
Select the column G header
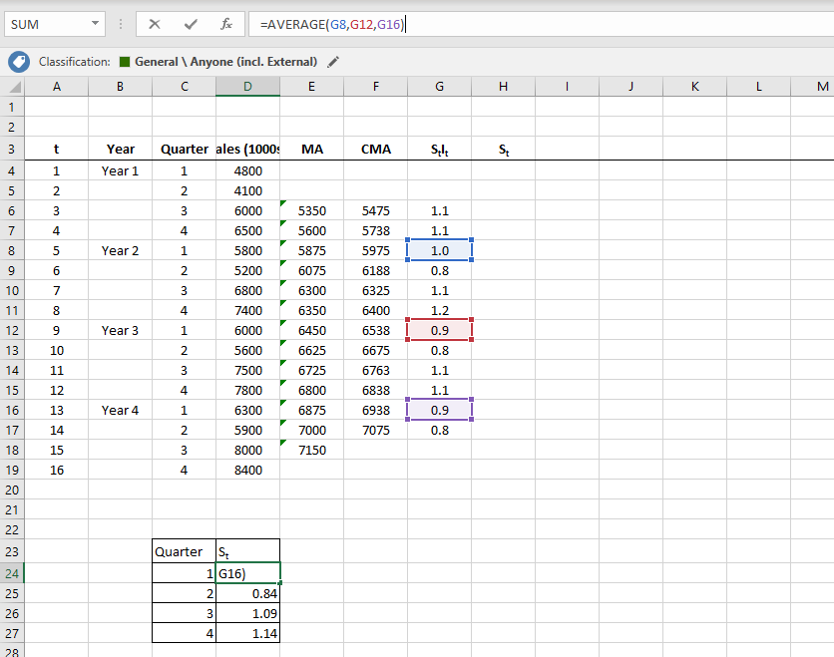439,87
